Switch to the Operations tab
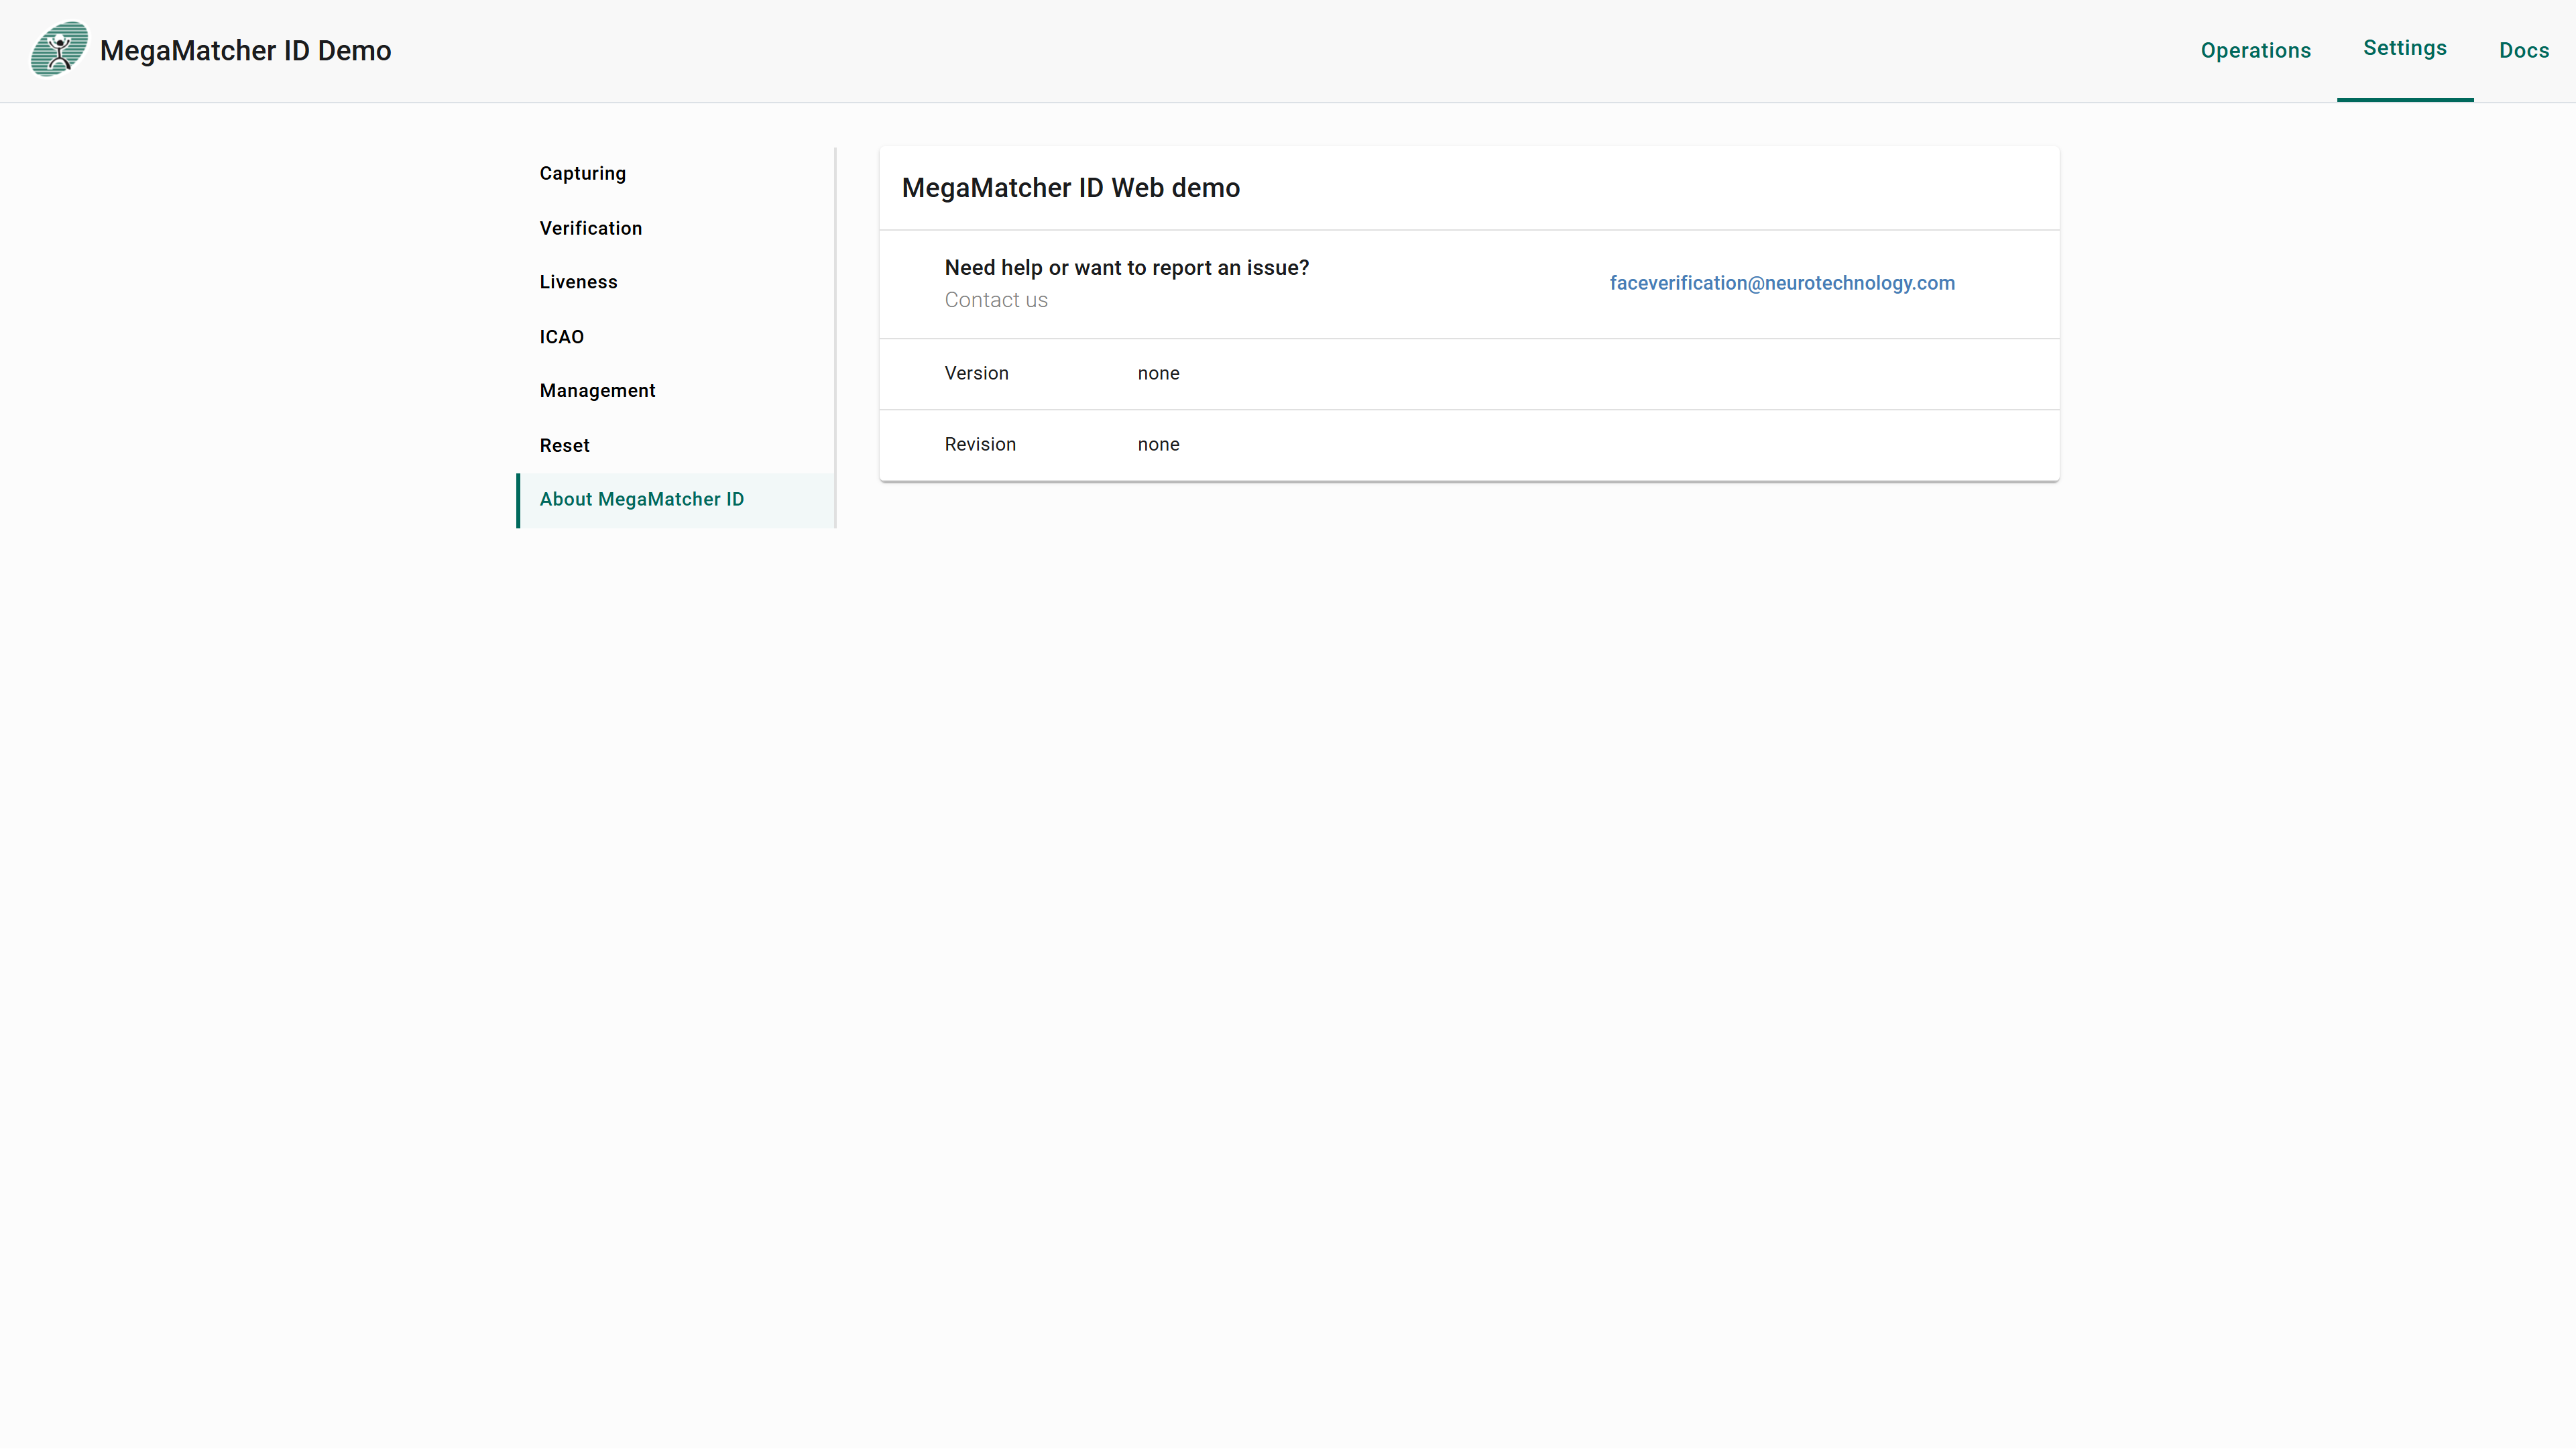 pos(2255,51)
